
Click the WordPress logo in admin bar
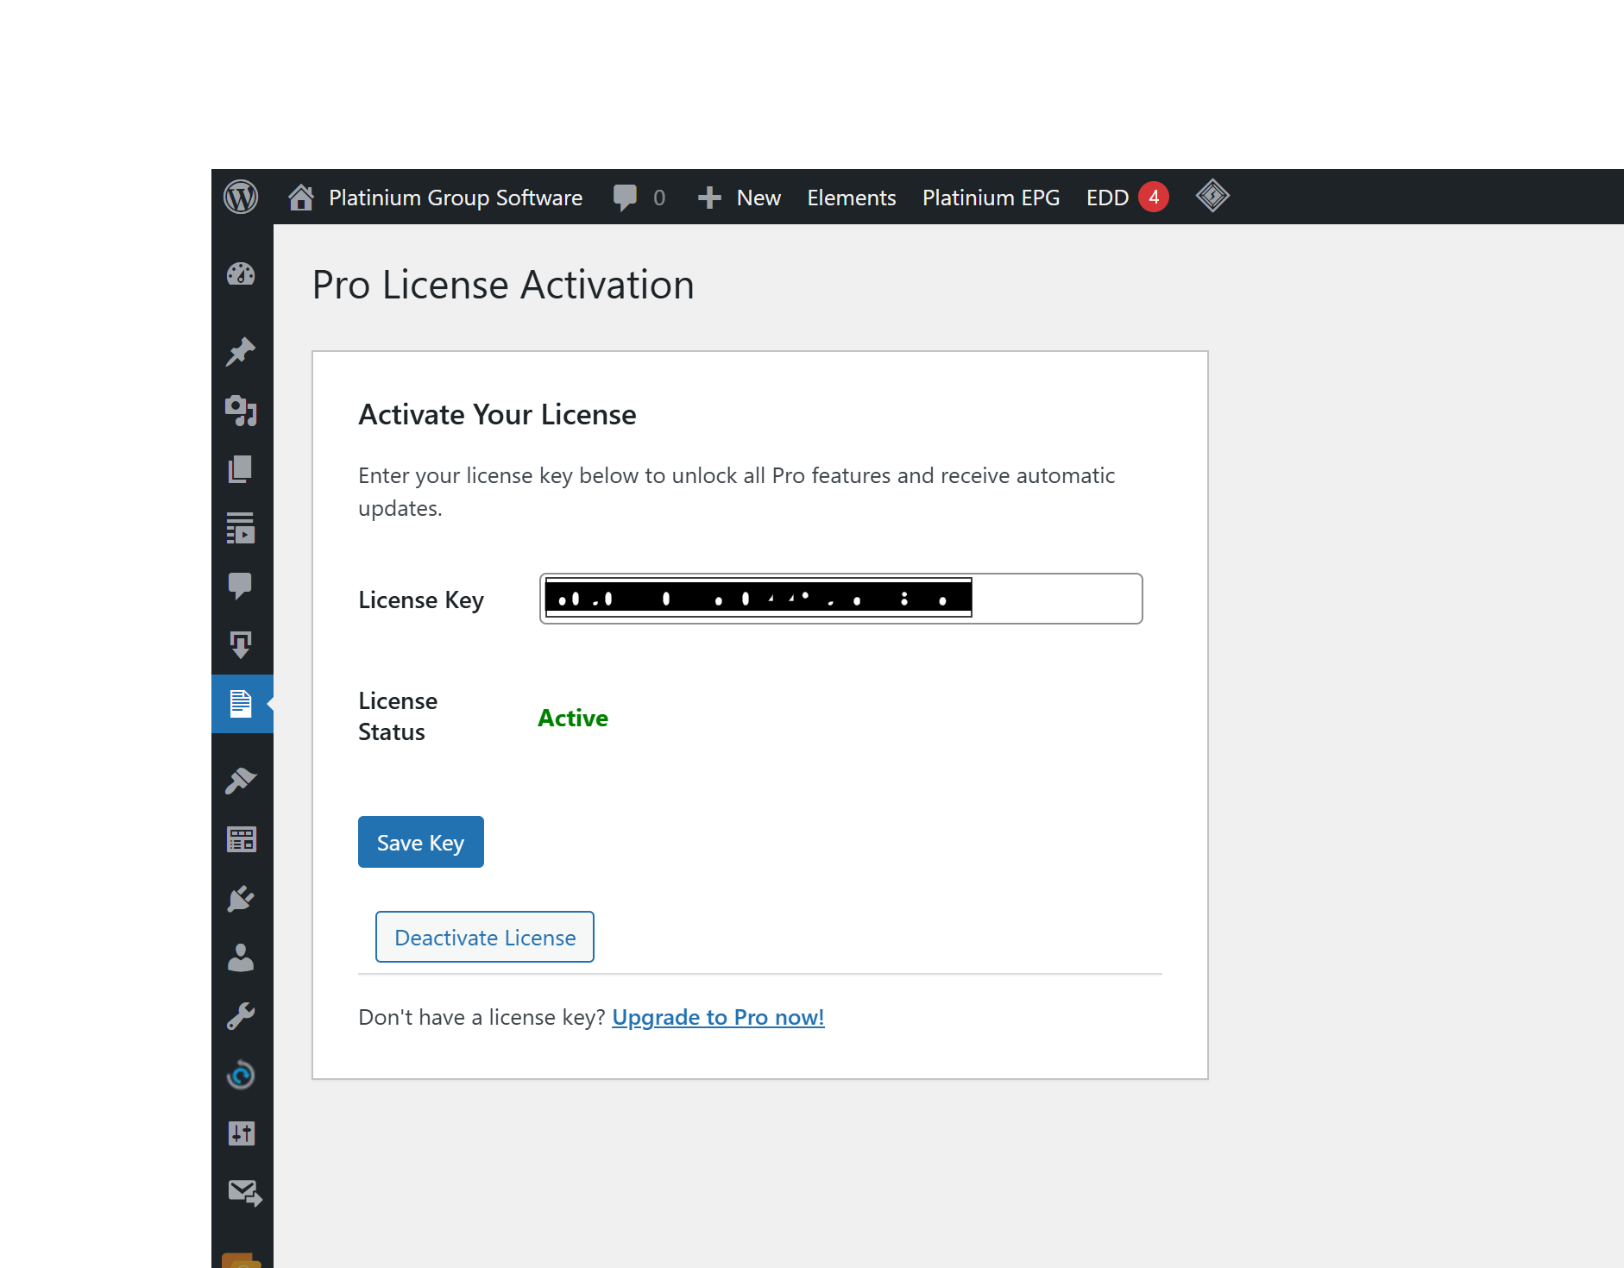242,197
